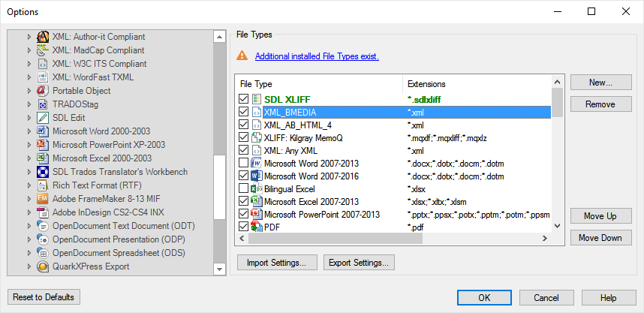The width and height of the screenshot is (644, 313).
Task: Click the Portable Object icon
Action: 43,91
